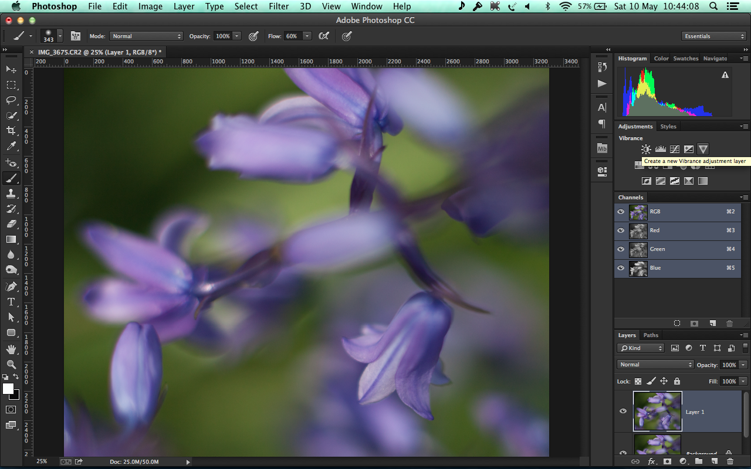Toggle Red channel visibility eye
Image resolution: width=751 pixels, height=469 pixels.
[x=621, y=230]
